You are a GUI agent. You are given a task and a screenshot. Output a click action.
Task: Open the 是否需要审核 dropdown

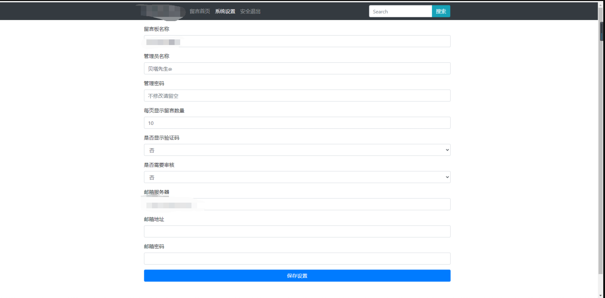pyautogui.click(x=297, y=177)
